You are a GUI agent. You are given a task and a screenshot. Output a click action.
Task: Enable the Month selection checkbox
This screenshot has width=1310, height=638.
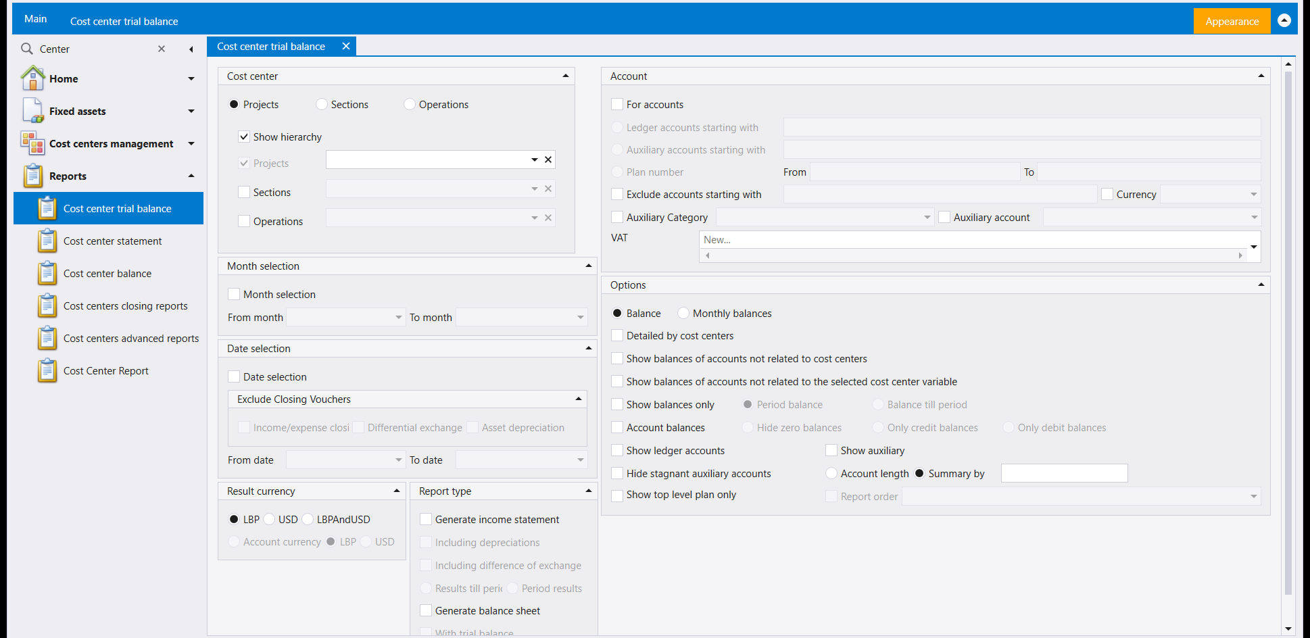click(234, 294)
